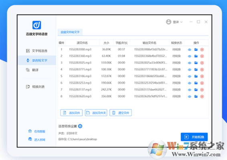This screenshot has height=160, width=227.
Task: Click save path C:\Users\asus\desktop
Action: (82, 139)
